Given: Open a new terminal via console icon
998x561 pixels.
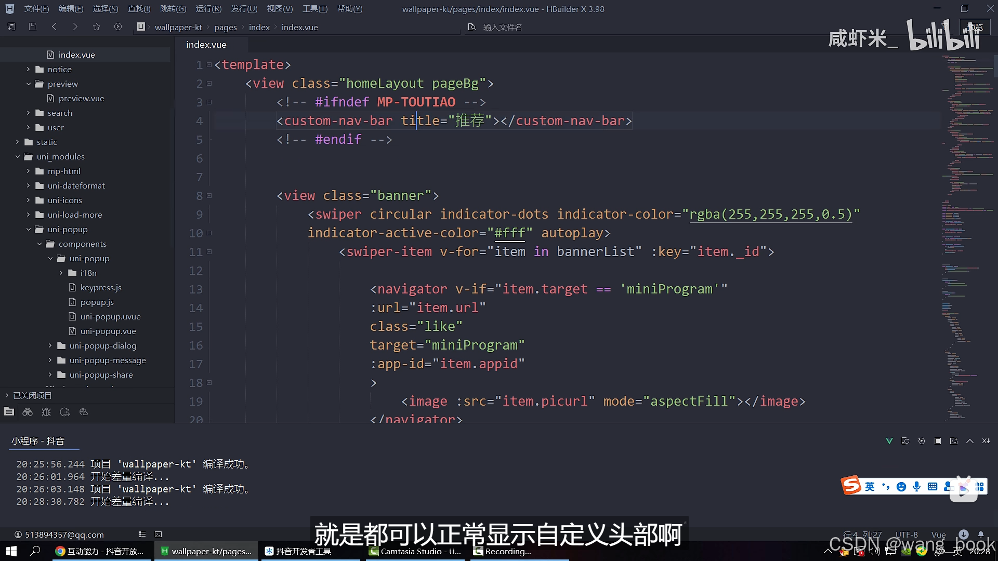Looking at the screenshot, I should [954, 441].
